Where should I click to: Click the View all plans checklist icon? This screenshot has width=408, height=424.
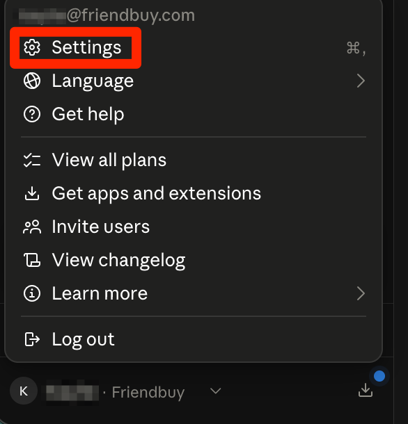(x=32, y=160)
